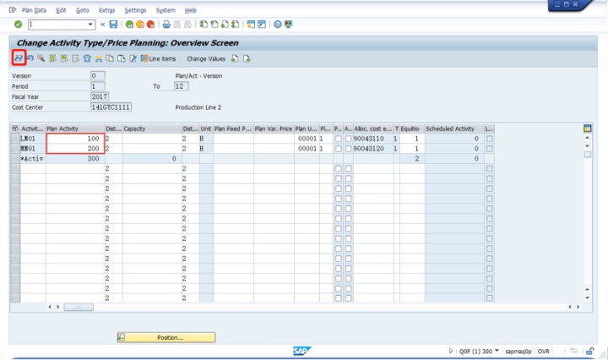Click allocation cost element 90043110

(x=372, y=139)
